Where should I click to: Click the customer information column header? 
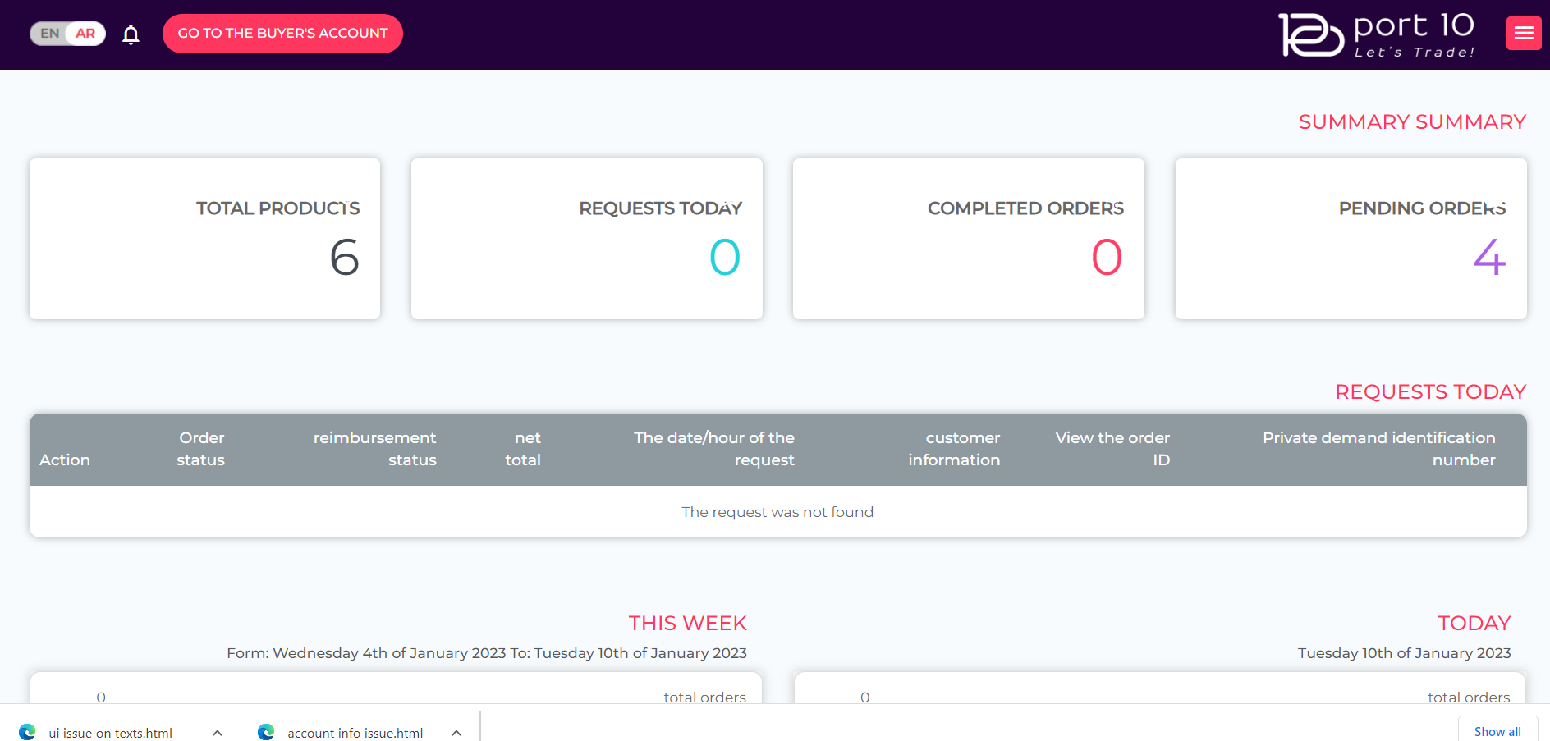954,449
